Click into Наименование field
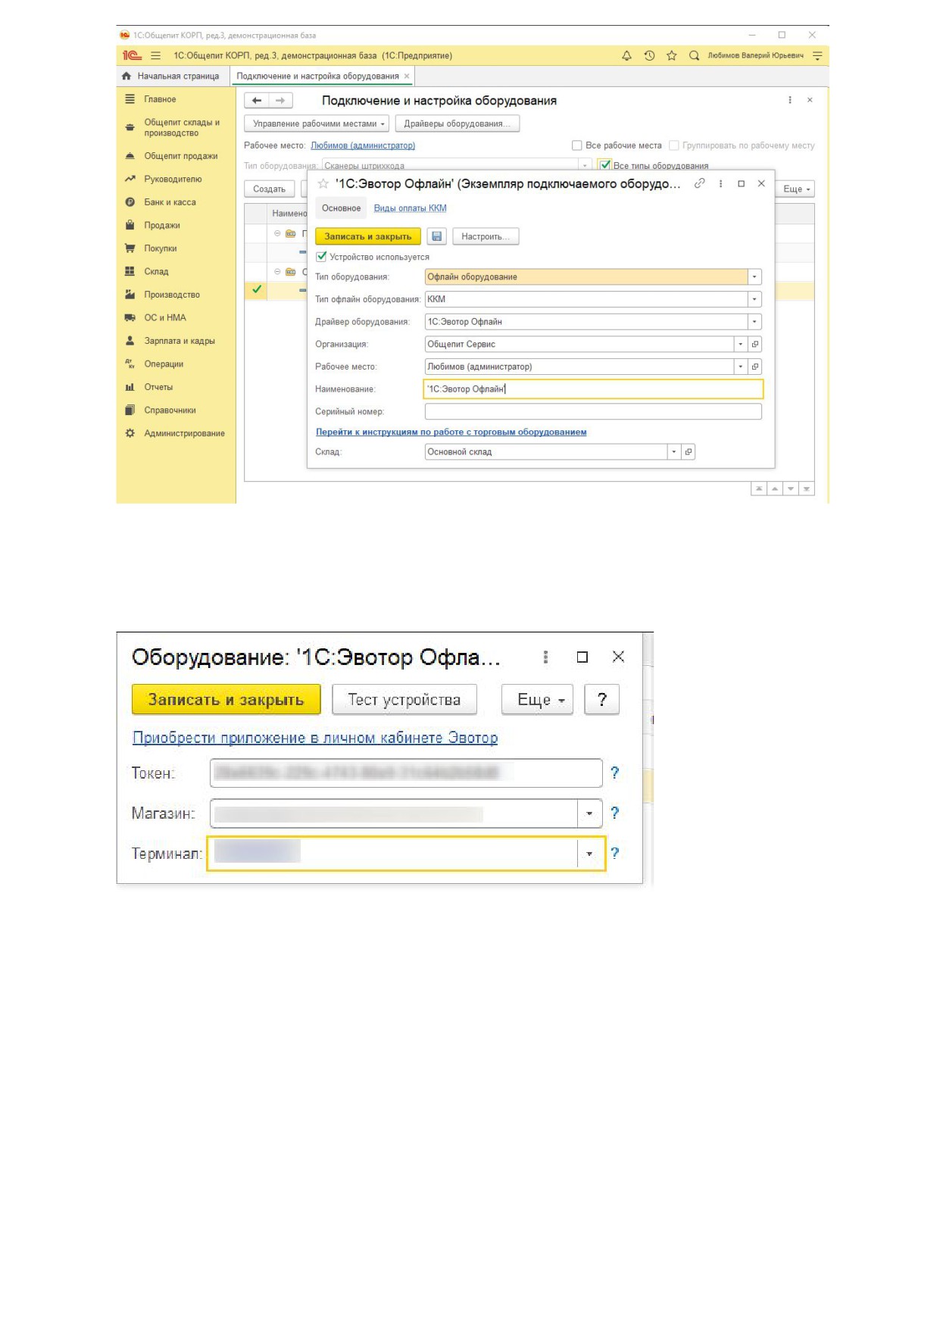 pos(593,389)
